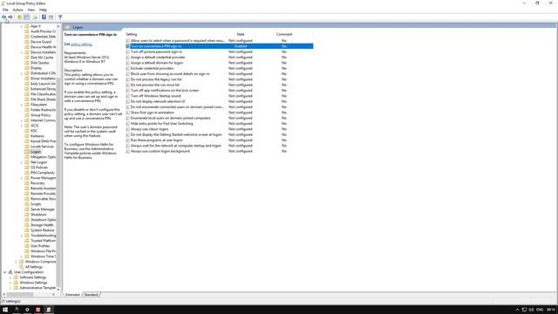Sort by the State column header
Image resolution: width=558 pixels, height=314 pixels.
[241, 34]
